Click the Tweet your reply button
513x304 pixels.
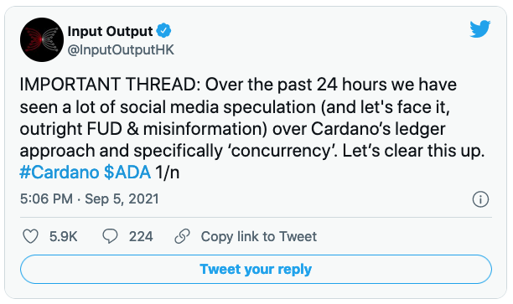(x=256, y=270)
